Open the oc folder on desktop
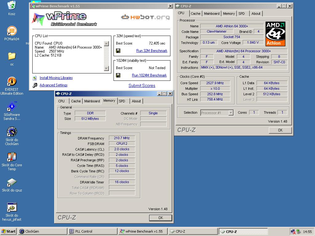The height and width of the screenshot is (236, 315). pos(12,56)
